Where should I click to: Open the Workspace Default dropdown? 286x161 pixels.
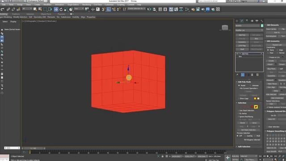click(x=37, y=1)
